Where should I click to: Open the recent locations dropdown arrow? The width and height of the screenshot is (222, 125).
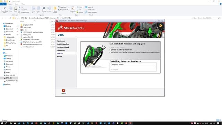tap(8, 18)
